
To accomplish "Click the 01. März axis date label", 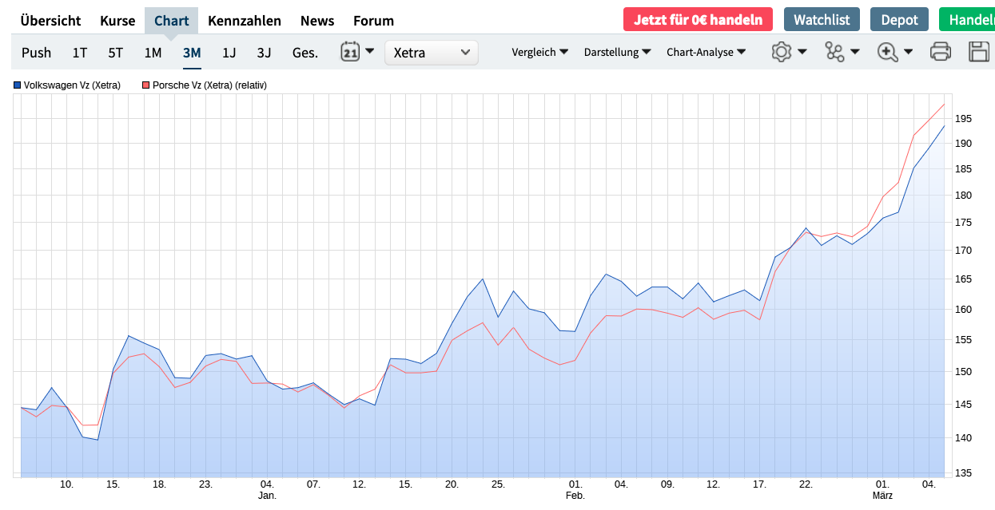I will [x=882, y=489].
